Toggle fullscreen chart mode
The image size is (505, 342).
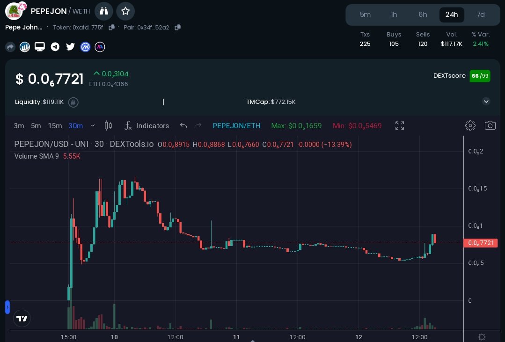400,125
